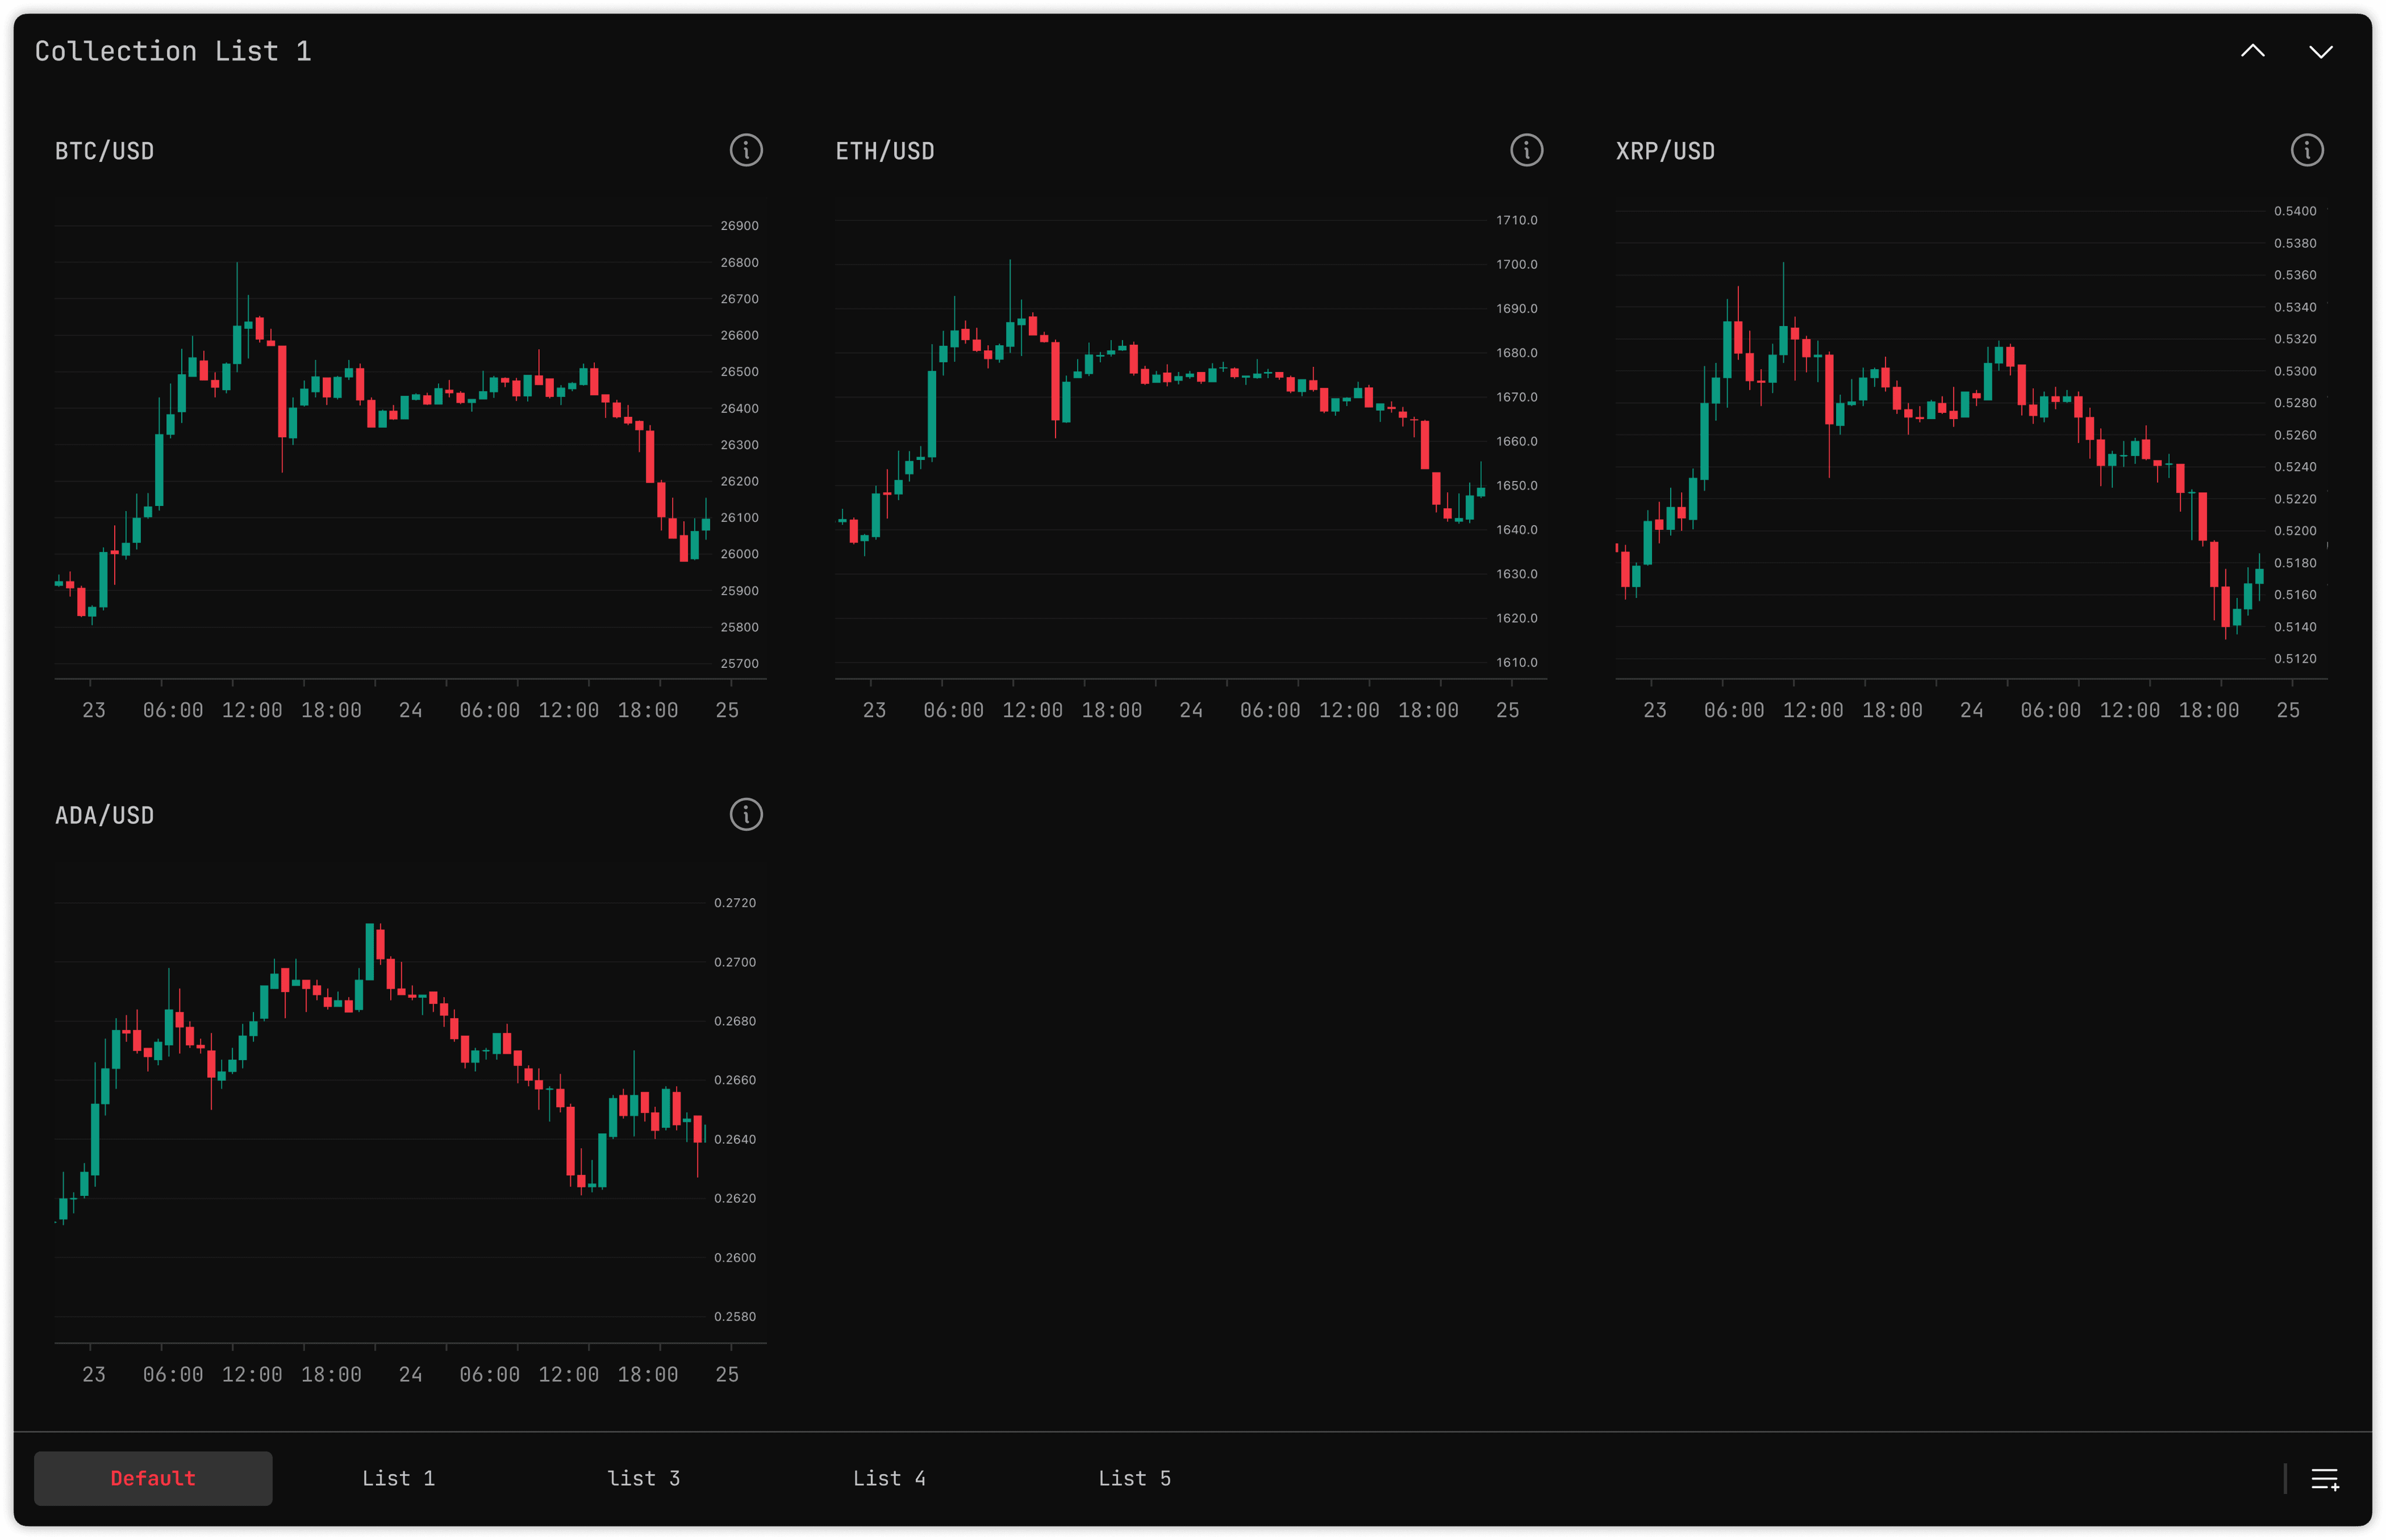The image size is (2386, 1540).
Task: Switch to the List 1 tab
Action: tap(398, 1478)
